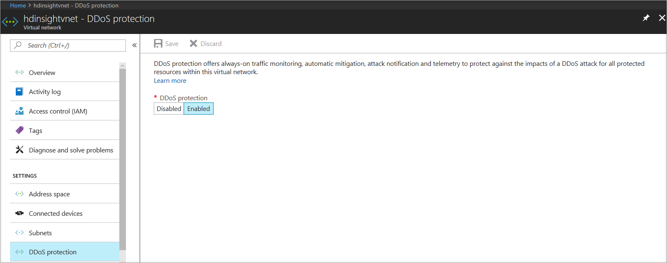Click the Access control people icon

(19, 111)
